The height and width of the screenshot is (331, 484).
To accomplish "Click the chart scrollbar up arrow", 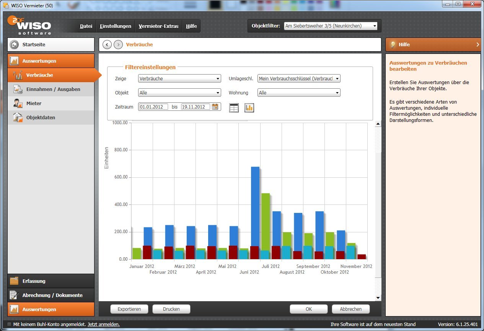I will point(378,124).
